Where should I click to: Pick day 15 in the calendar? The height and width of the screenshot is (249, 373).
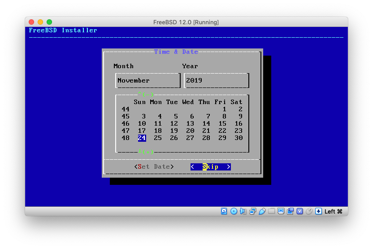[x=222, y=123]
